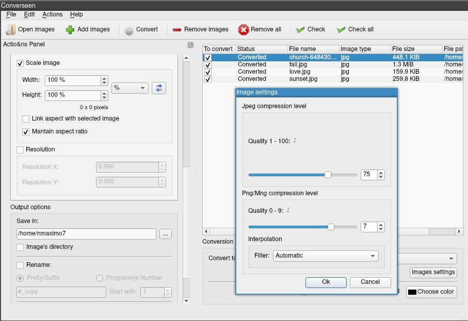
Task: Undock the Actions Panel with float icon
Action: pos(190,45)
